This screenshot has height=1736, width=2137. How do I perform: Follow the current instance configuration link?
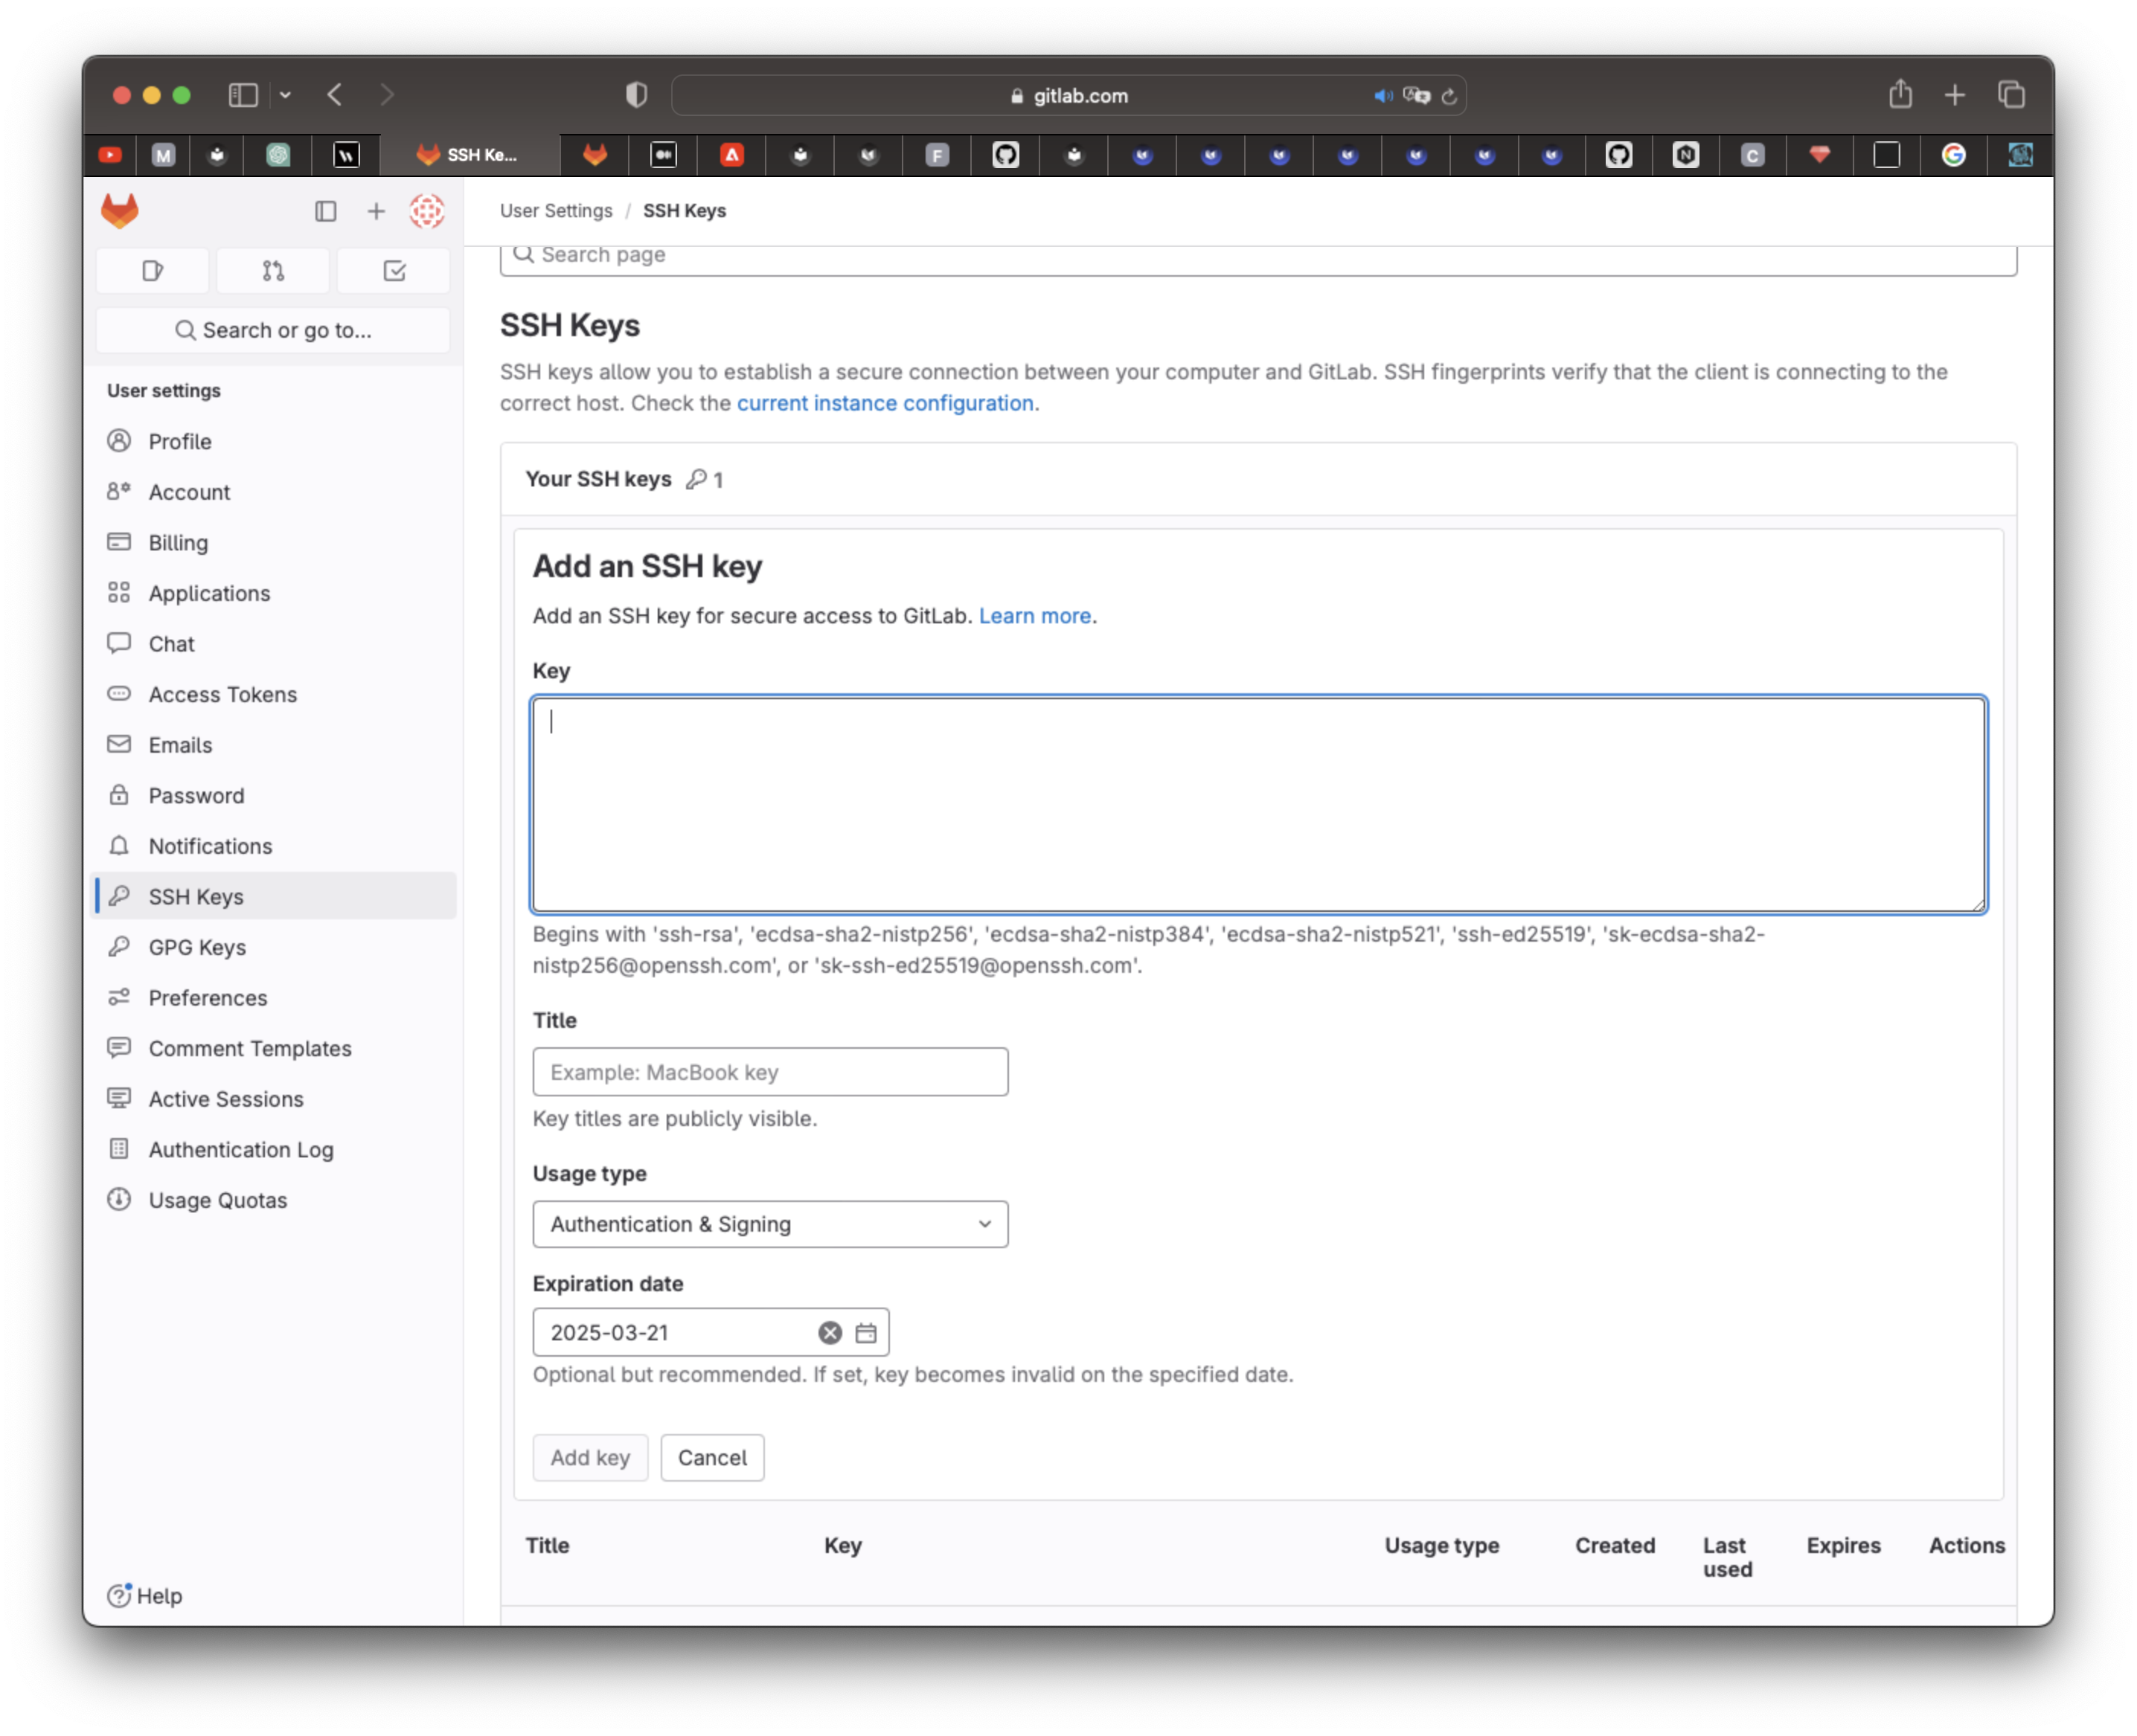(885, 403)
